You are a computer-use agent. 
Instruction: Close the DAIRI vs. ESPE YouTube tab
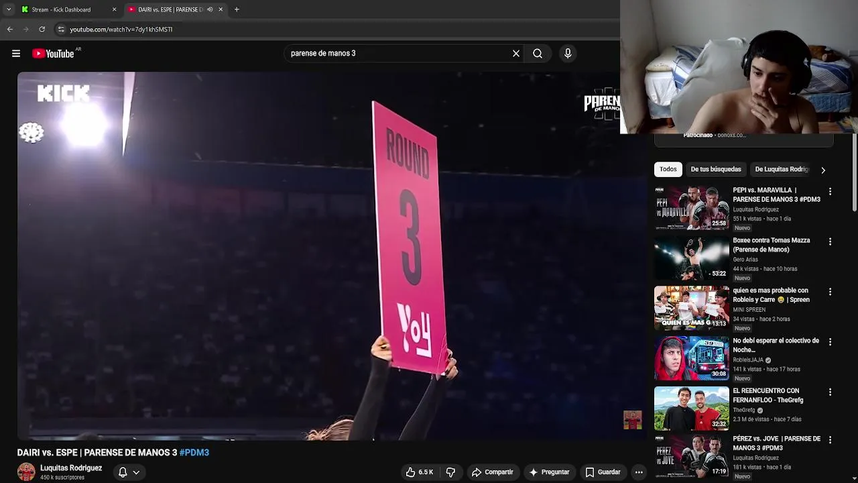pyautogui.click(x=221, y=9)
